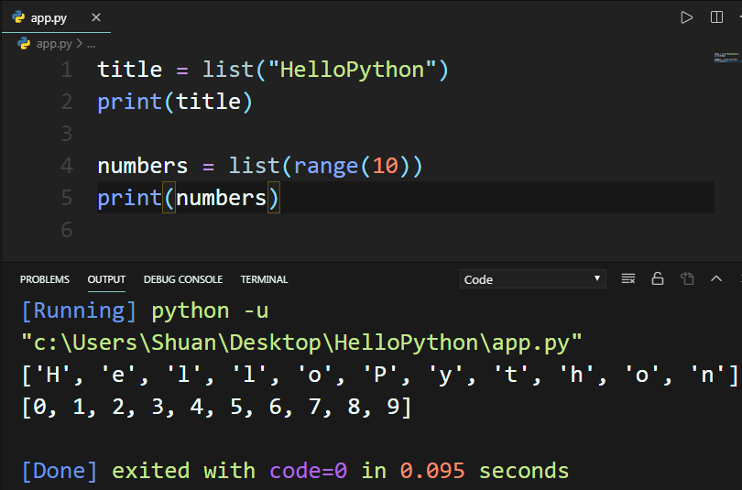
Task: Switch to the Problems tab
Action: click(x=45, y=279)
